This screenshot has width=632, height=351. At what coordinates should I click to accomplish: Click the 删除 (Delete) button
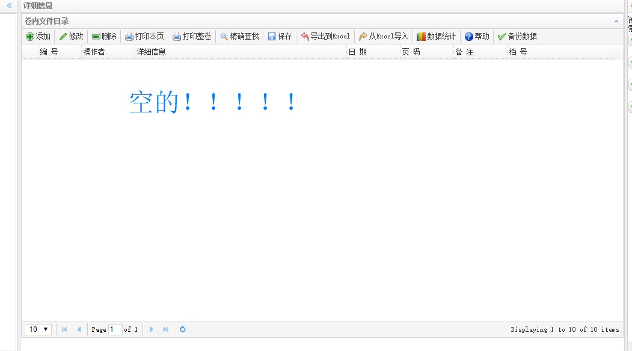pos(105,36)
